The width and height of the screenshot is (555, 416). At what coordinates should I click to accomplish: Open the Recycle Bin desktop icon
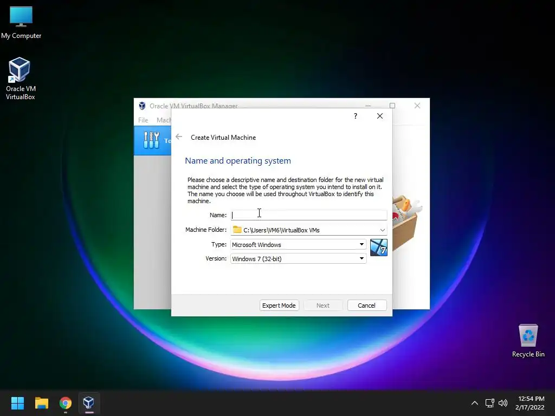(x=528, y=340)
